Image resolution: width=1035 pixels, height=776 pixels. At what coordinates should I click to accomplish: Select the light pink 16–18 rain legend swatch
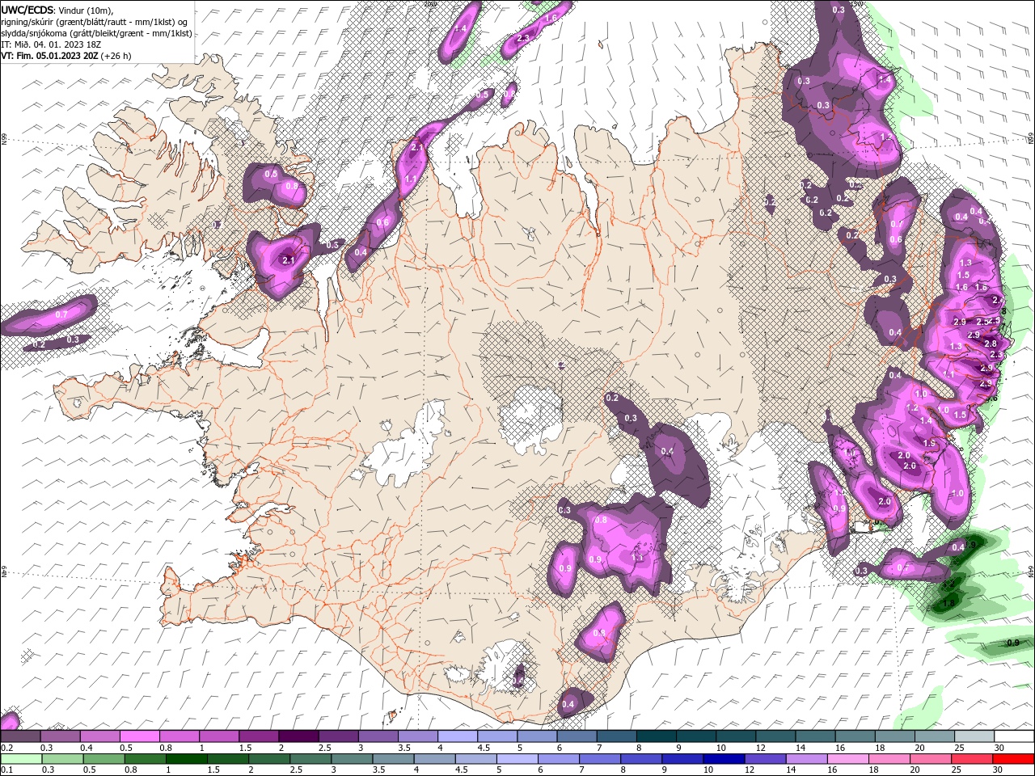848,759
